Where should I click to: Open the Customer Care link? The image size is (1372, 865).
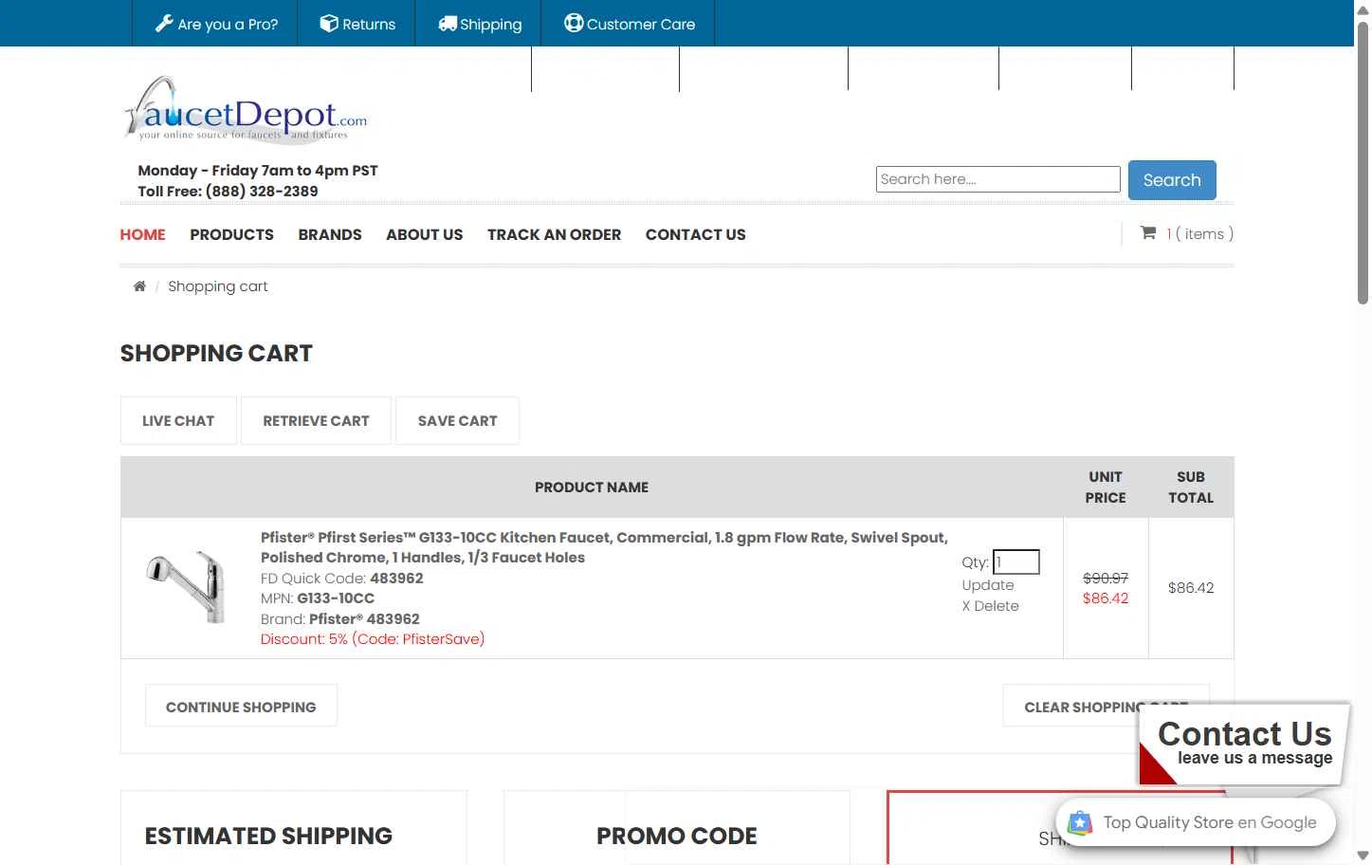[x=630, y=24]
